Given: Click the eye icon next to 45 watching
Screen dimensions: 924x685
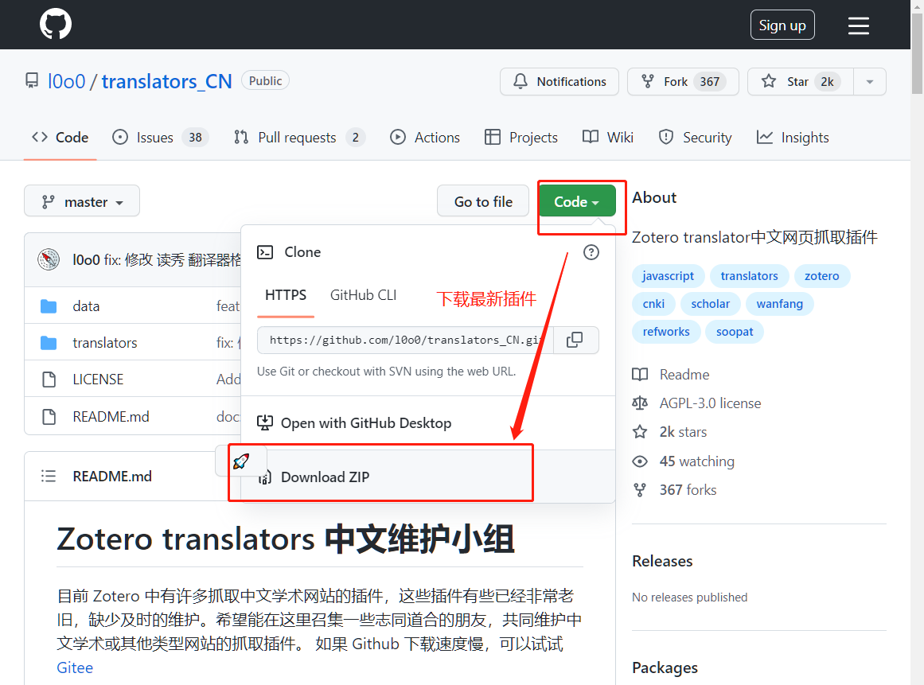Looking at the screenshot, I should (x=640, y=461).
